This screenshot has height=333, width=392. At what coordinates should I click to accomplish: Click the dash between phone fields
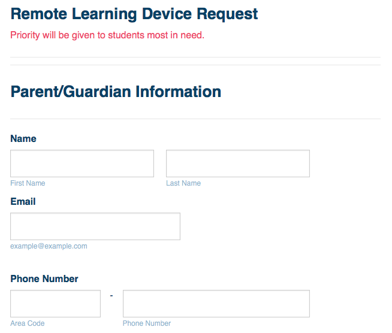111,295
